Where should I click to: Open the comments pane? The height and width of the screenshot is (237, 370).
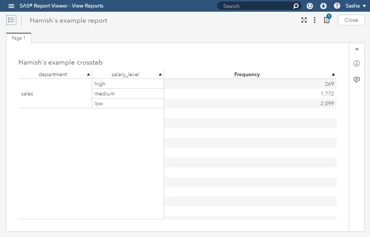coord(356,80)
